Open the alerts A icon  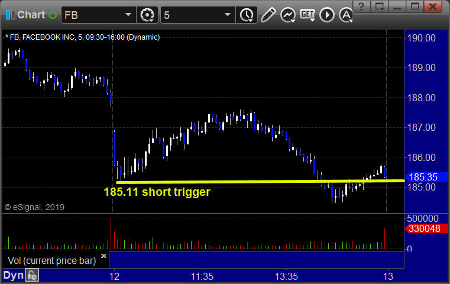click(x=345, y=15)
